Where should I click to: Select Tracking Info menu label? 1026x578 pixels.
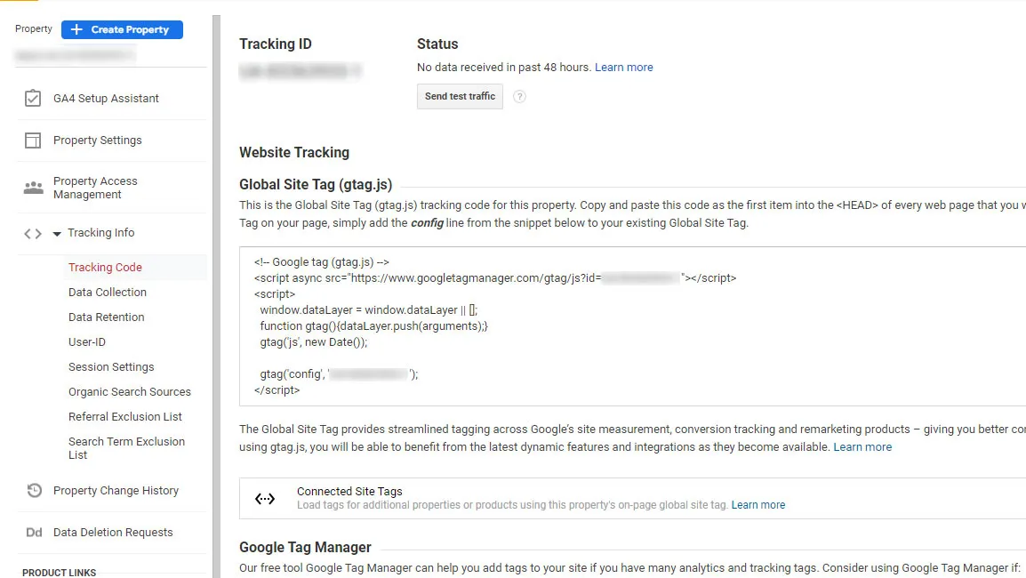(x=100, y=233)
